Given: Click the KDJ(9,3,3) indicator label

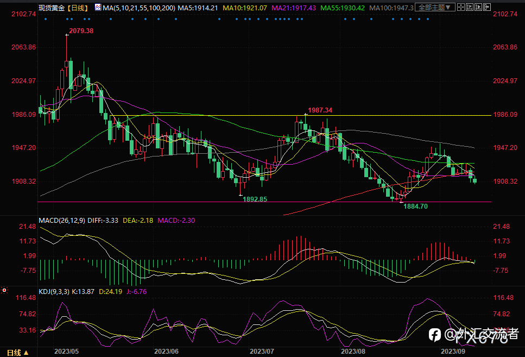Looking at the screenshot, I should [54, 292].
